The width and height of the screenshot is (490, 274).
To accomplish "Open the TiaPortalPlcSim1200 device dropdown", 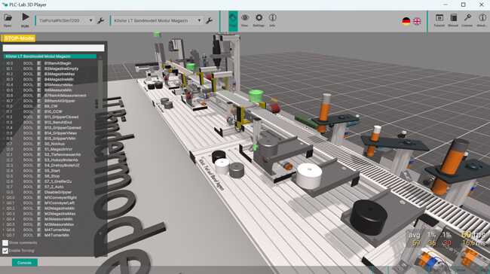I will [x=65, y=20].
